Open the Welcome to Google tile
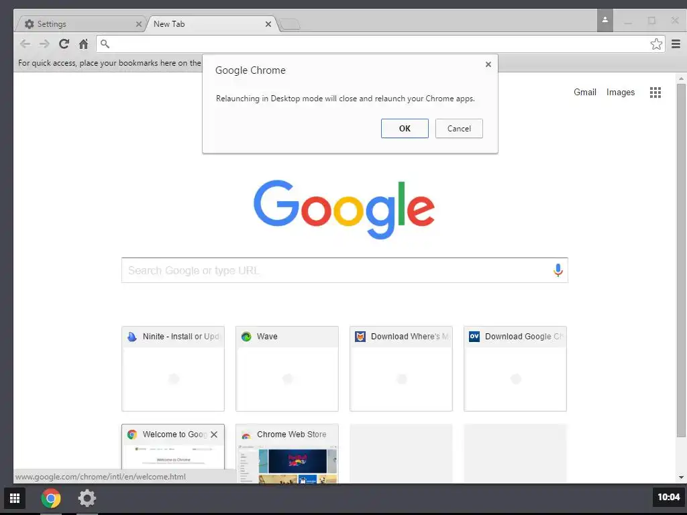This screenshot has width=687, height=515. tap(173, 454)
